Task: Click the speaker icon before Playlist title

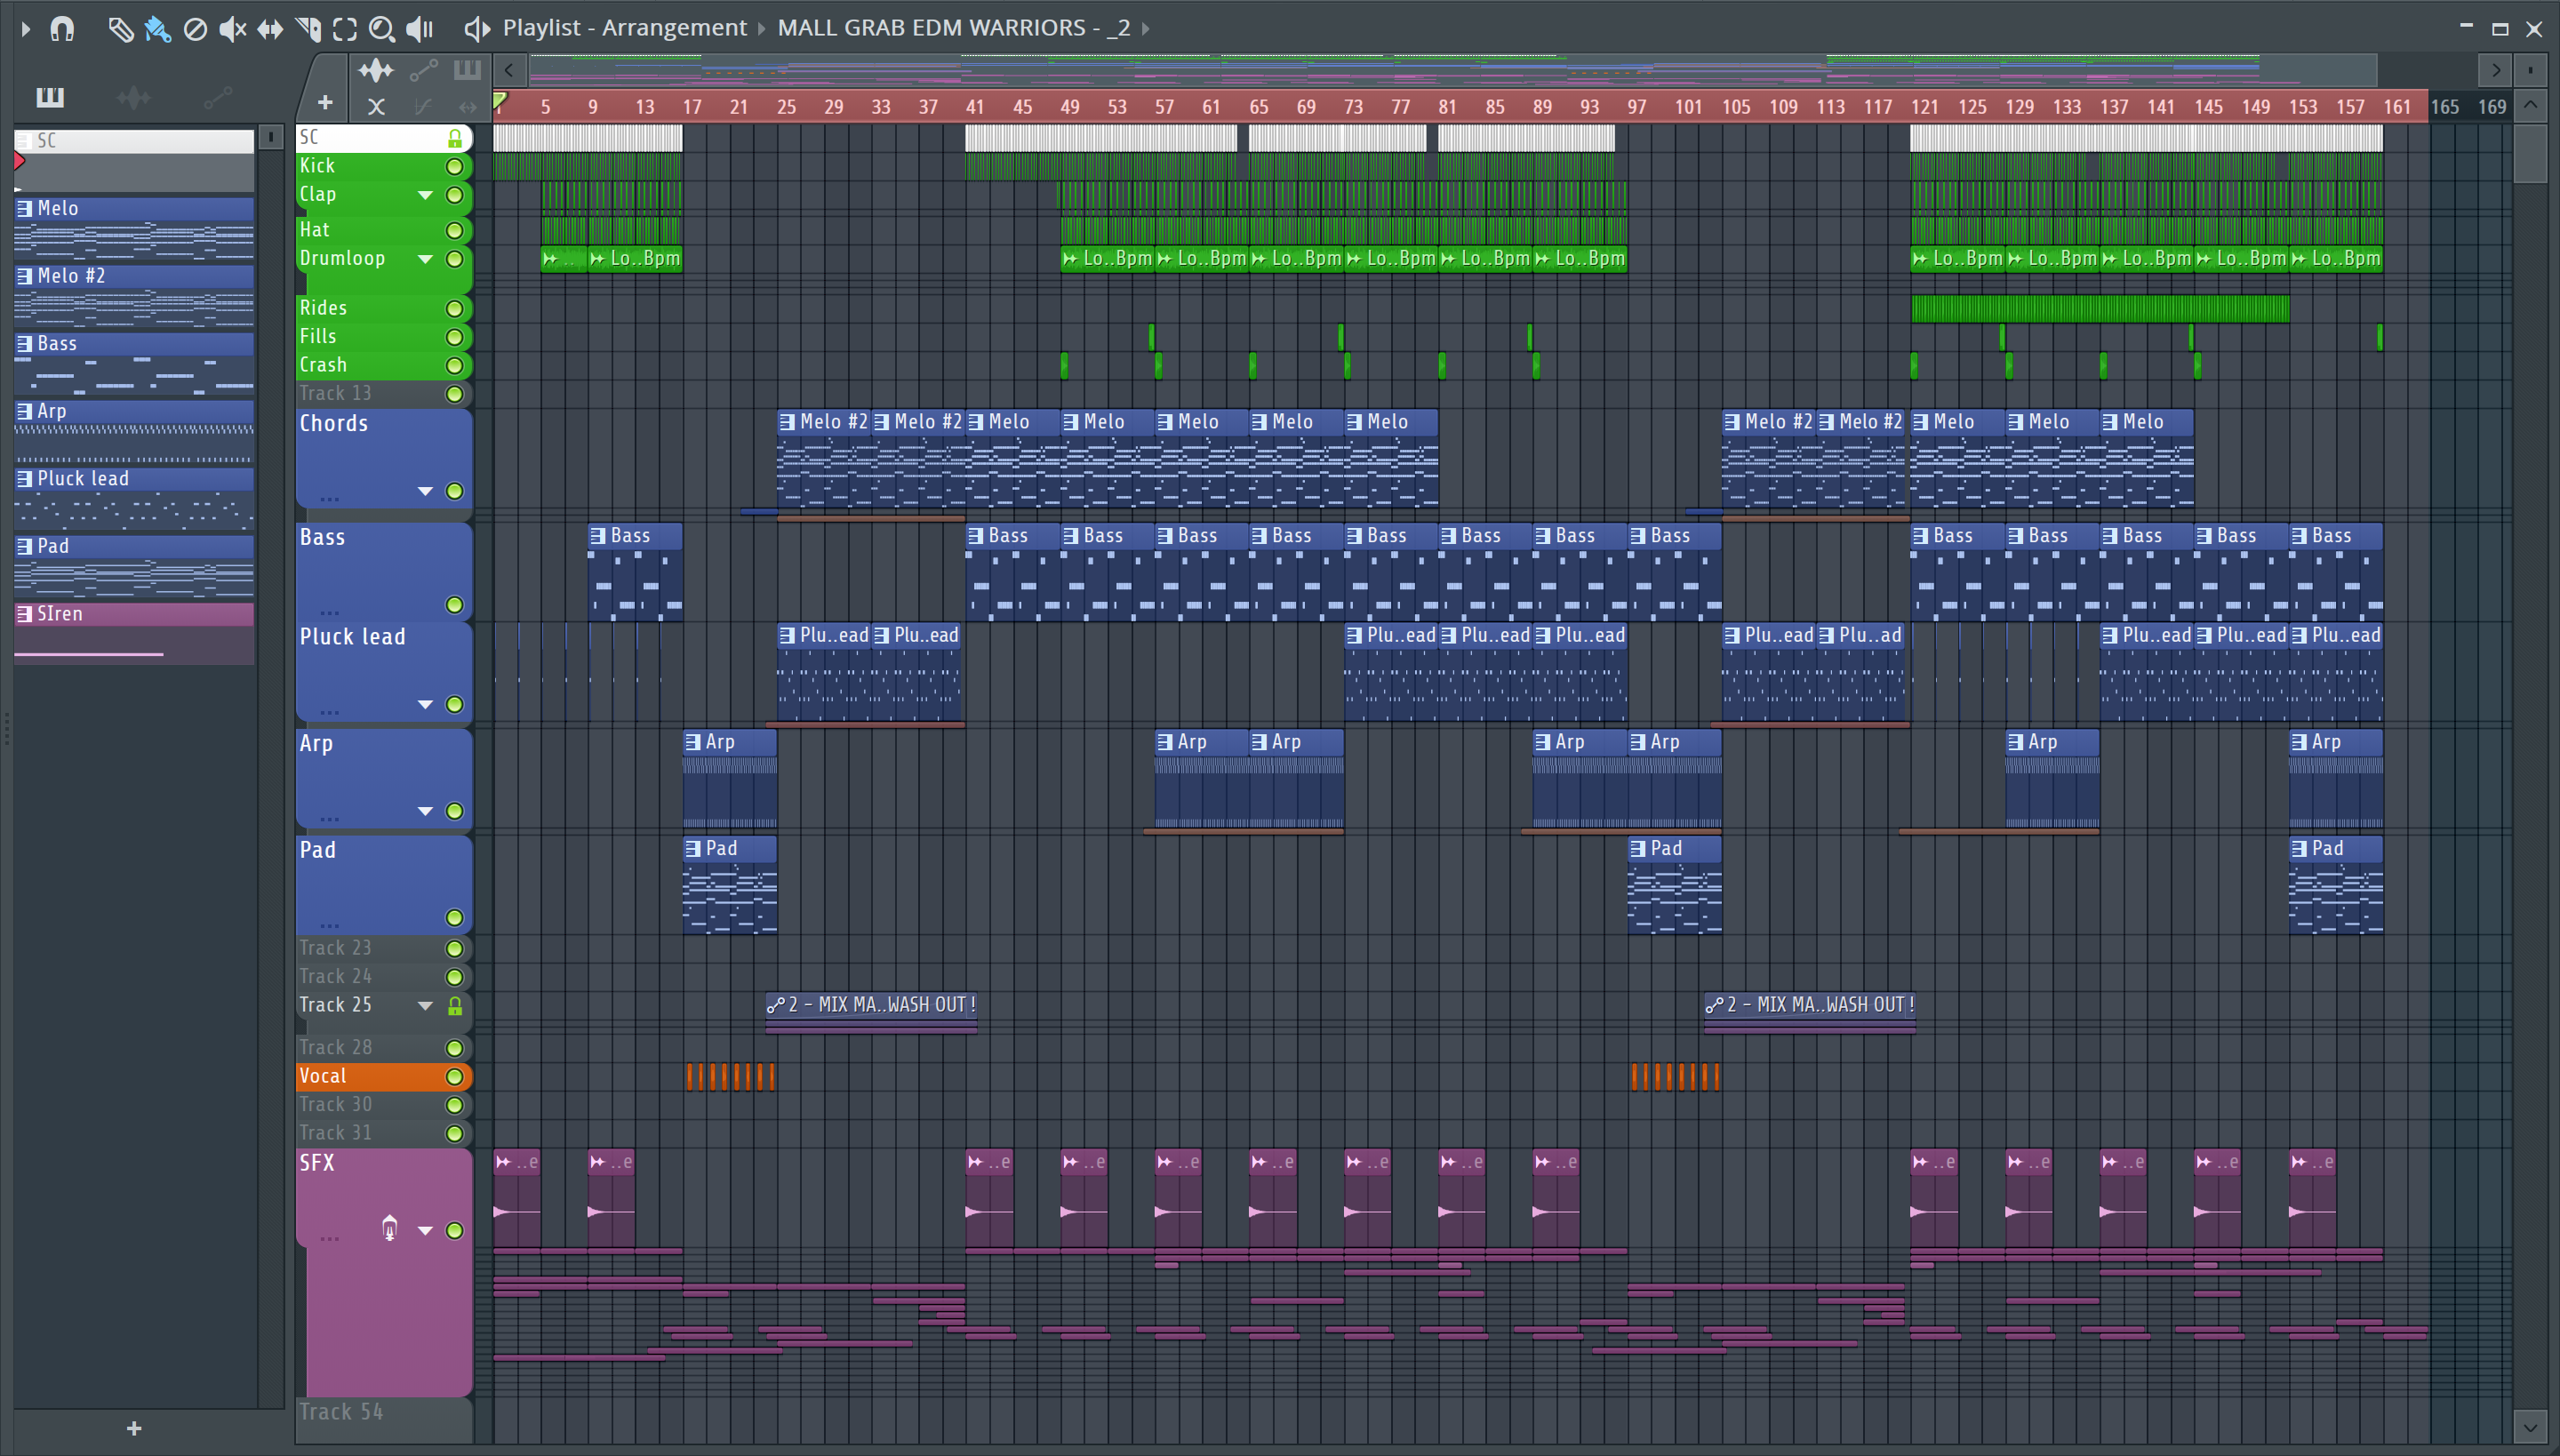Action: (x=477, y=29)
